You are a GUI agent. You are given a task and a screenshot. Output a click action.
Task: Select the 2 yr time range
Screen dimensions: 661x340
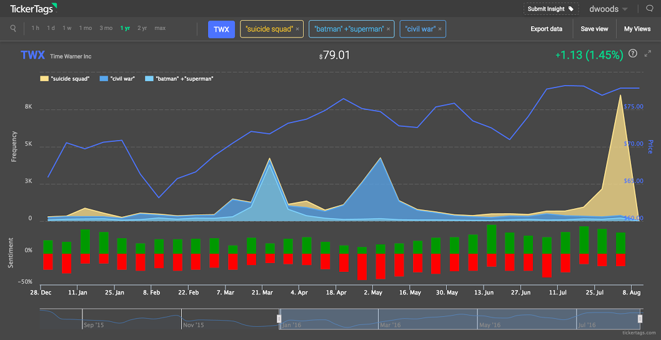142,28
